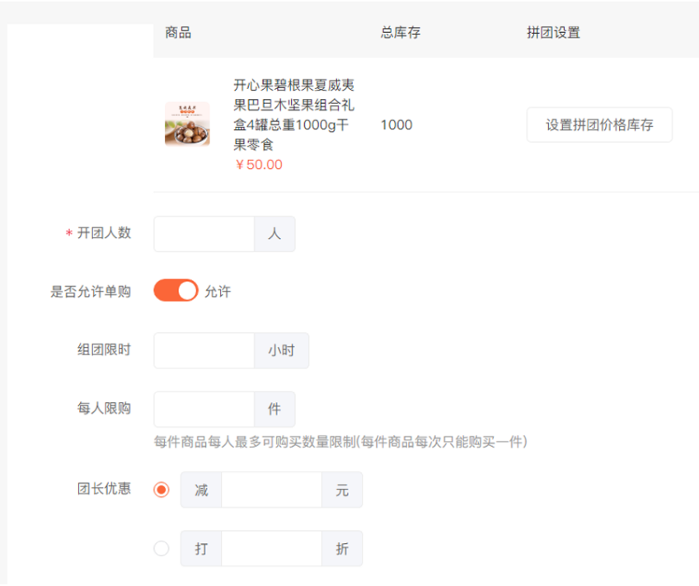Toggle the 是否允许单购 switch
The width and height of the screenshot is (699, 586).
[176, 291]
